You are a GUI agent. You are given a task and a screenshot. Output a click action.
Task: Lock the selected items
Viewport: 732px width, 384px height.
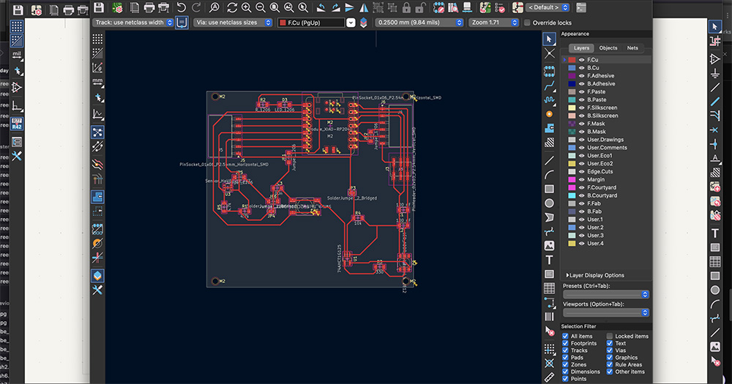(406, 7)
